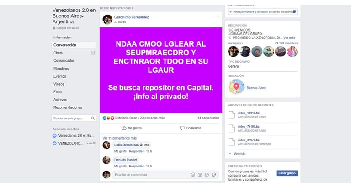Click the purple post background image

tap(161, 70)
